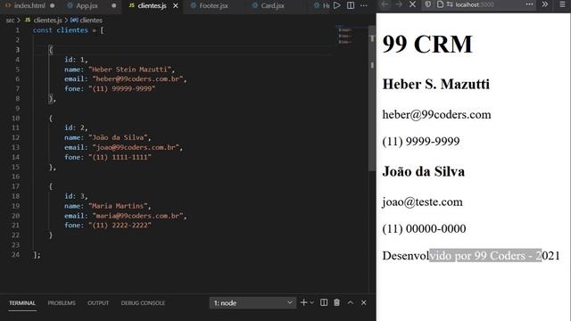Click line number 12 in gutter
This screenshot has height=321, width=571.
[15, 137]
